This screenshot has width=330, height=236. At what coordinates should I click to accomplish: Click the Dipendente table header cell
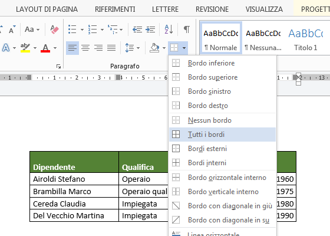74,162
